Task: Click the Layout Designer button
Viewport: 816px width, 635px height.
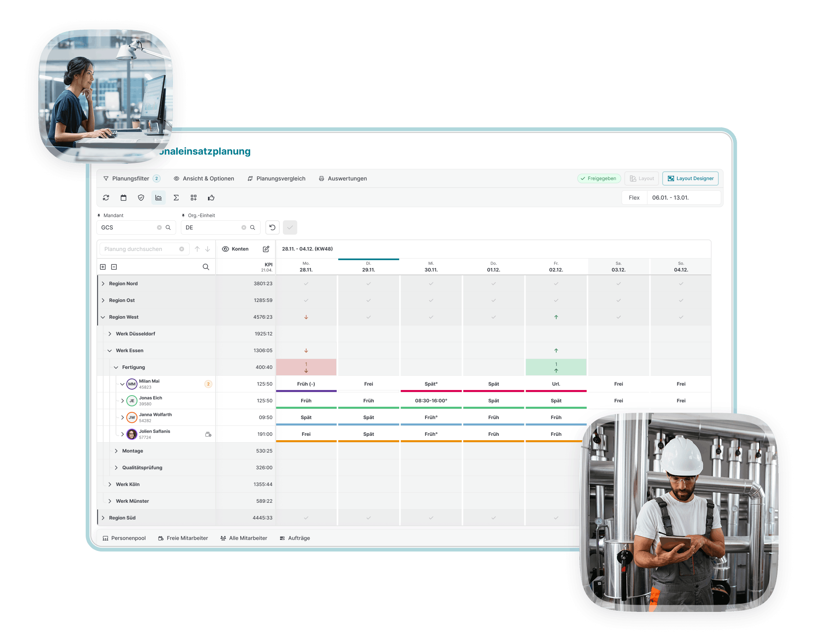Action: click(x=690, y=178)
